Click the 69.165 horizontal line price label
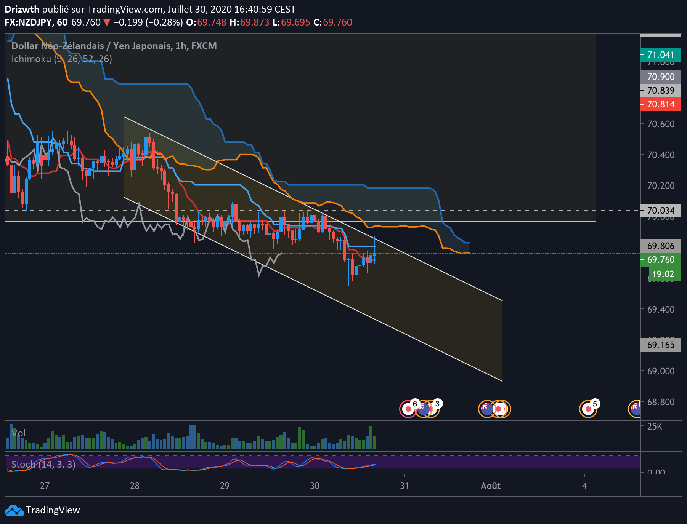This screenshot has height=524, width=687. tap(661, 345)
